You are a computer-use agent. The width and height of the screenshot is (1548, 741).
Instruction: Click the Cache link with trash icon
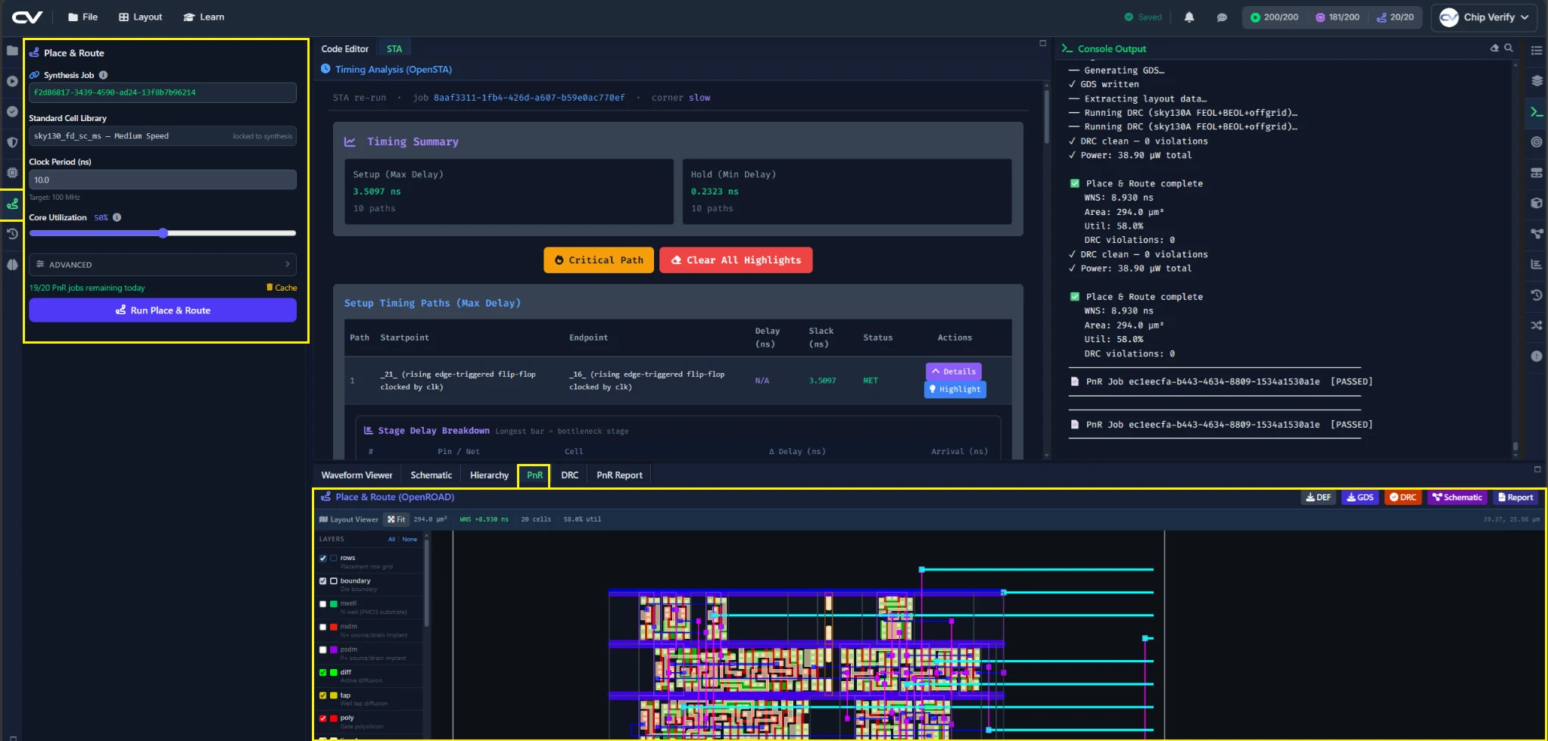coord(282,288)
